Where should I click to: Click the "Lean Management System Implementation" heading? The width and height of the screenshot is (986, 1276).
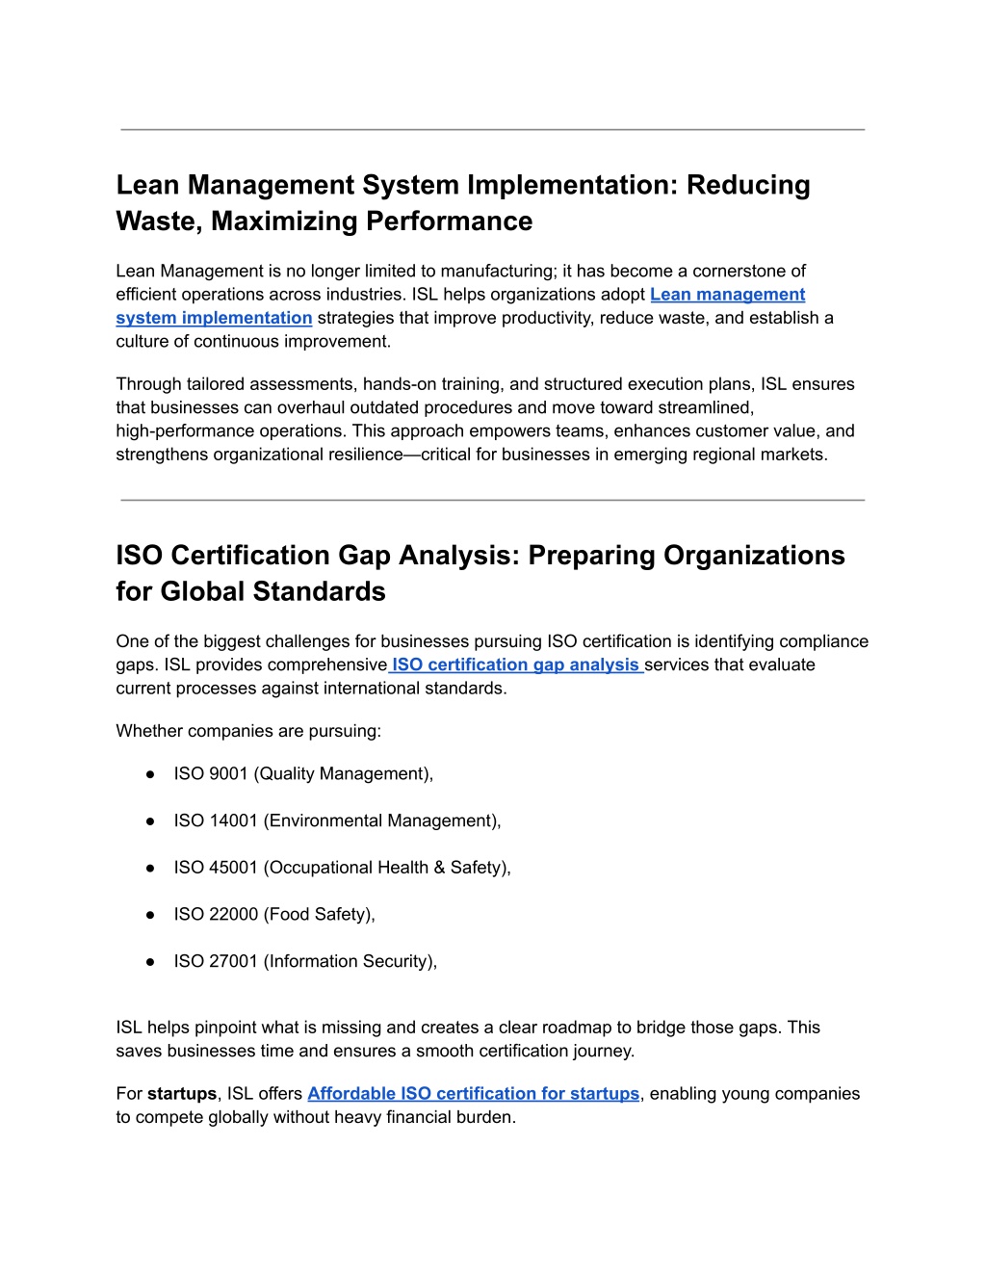pyautogui.click(x=462, y=185)
